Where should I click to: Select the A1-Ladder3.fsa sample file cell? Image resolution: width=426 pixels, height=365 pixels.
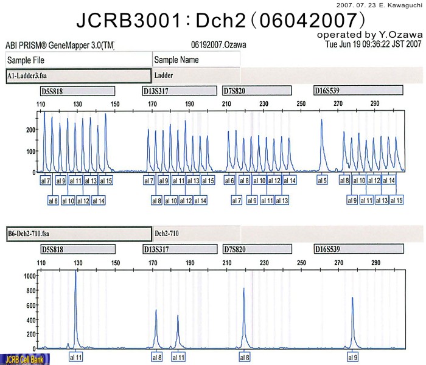pos(78,76)
